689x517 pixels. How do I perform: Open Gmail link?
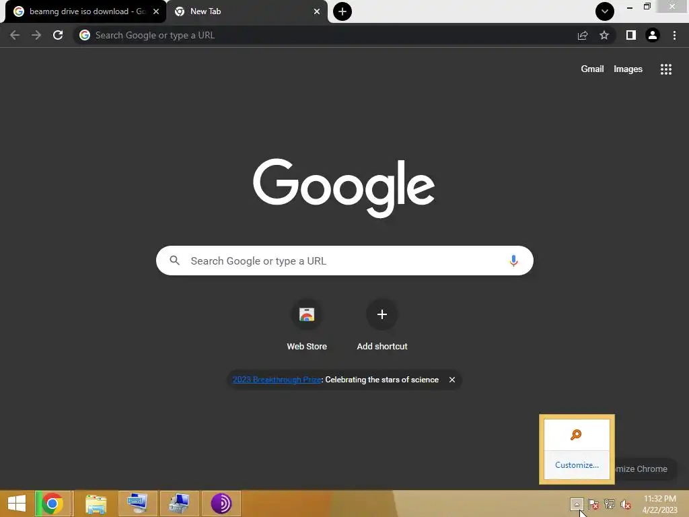pos(592,69)
